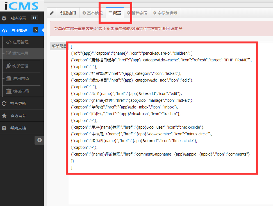This screenshot has height=206, width=273.
Task: Switch to the 配置 tab
Action: pos(115,13)
